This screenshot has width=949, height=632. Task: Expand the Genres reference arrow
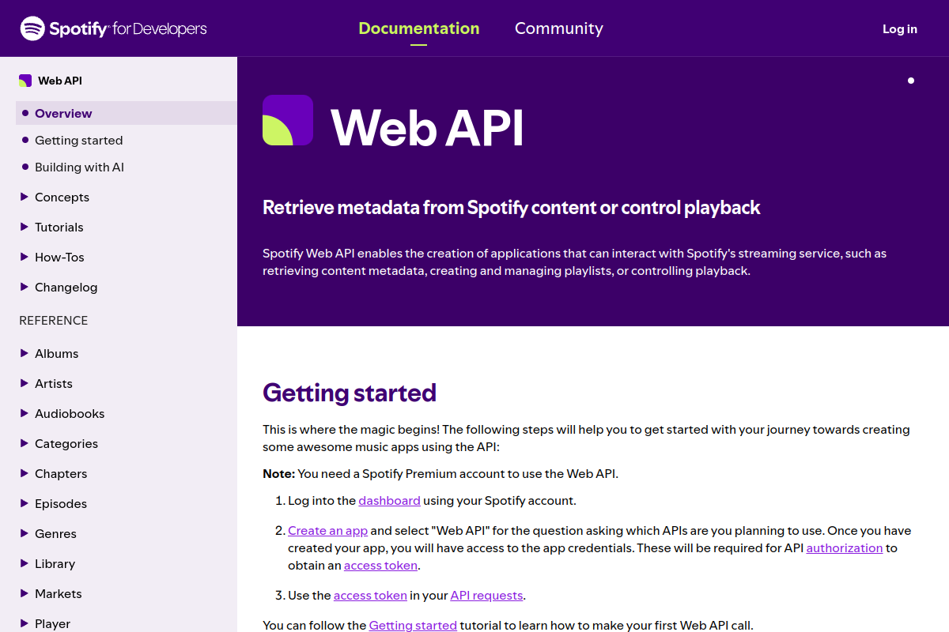point(25,533)
